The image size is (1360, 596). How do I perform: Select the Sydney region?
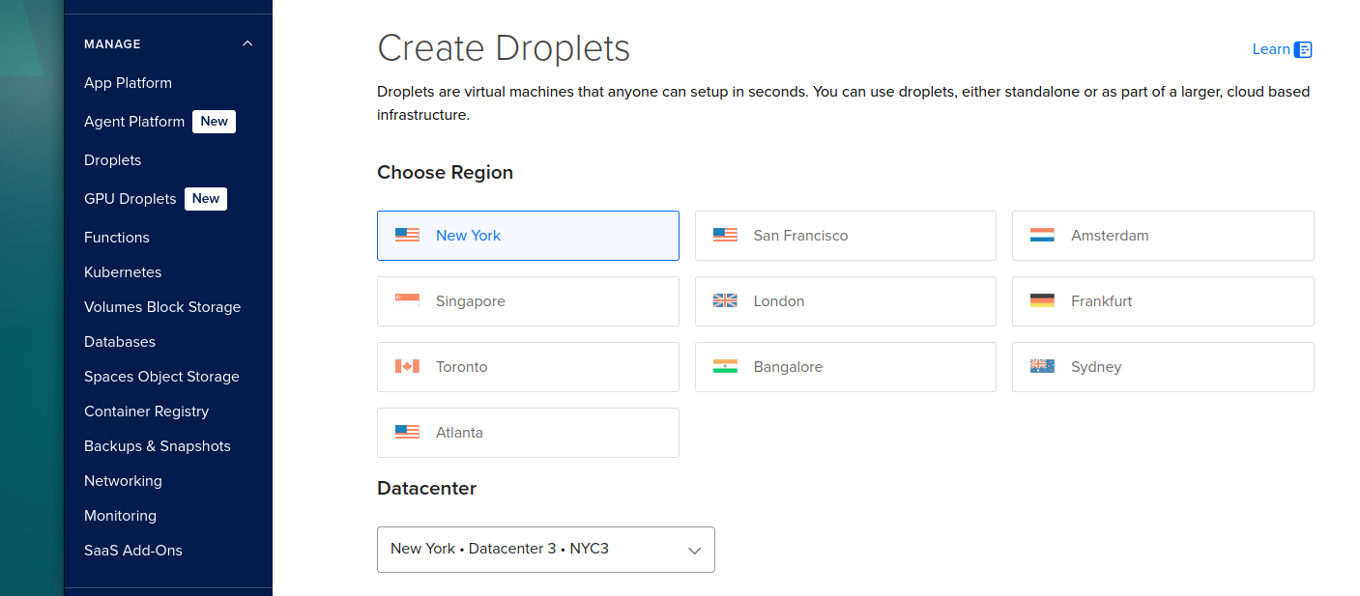click(x=1163, y=367)
